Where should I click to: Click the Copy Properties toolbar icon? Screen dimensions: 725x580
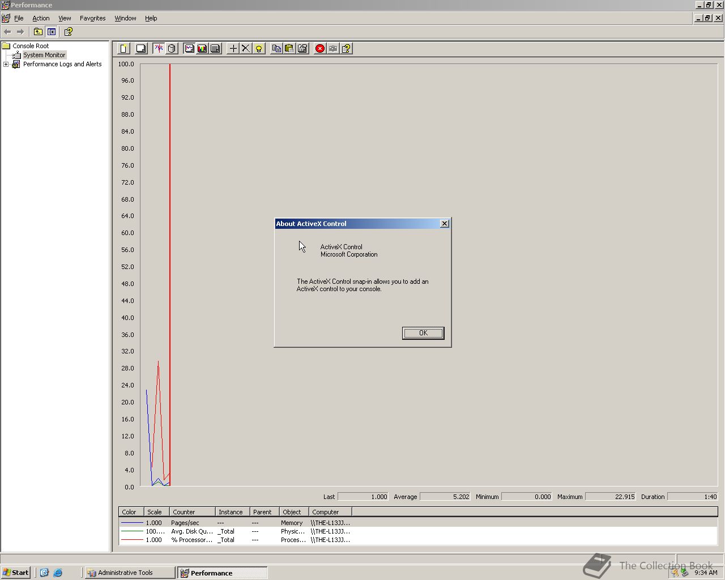coord(276,49)
